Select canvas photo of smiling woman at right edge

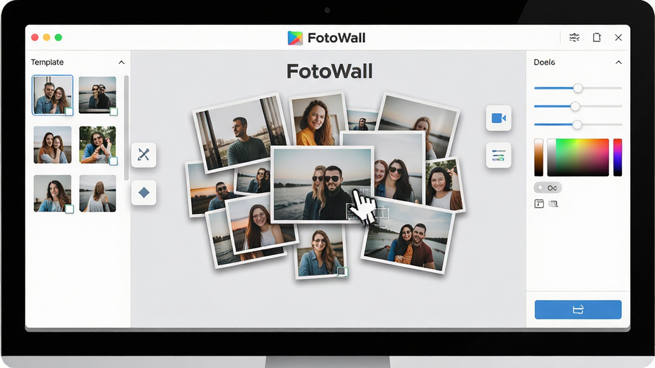pos(445,185)
